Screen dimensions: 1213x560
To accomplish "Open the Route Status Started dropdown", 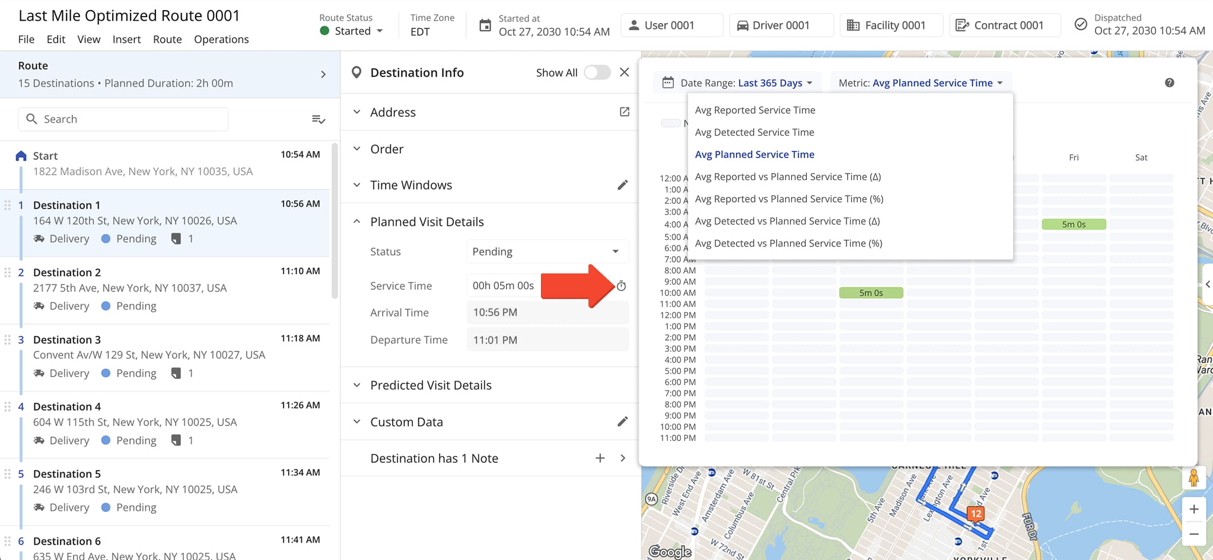I will (352, 31).
